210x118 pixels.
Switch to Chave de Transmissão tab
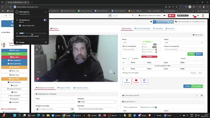142,29
